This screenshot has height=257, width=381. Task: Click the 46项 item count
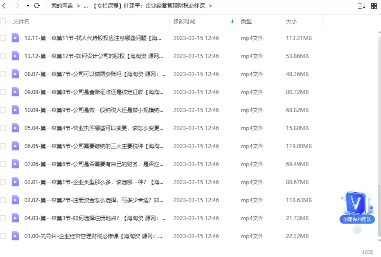point(367,252)
